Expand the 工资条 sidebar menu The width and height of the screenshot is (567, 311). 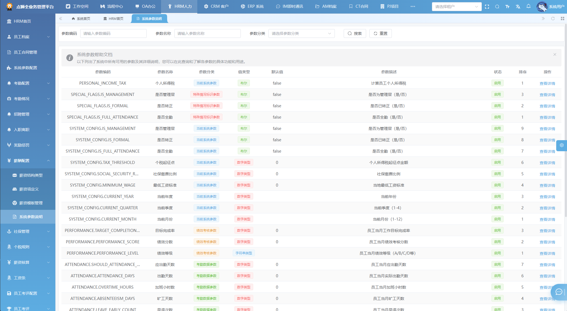pyautogui.click(x=28, y=278)
